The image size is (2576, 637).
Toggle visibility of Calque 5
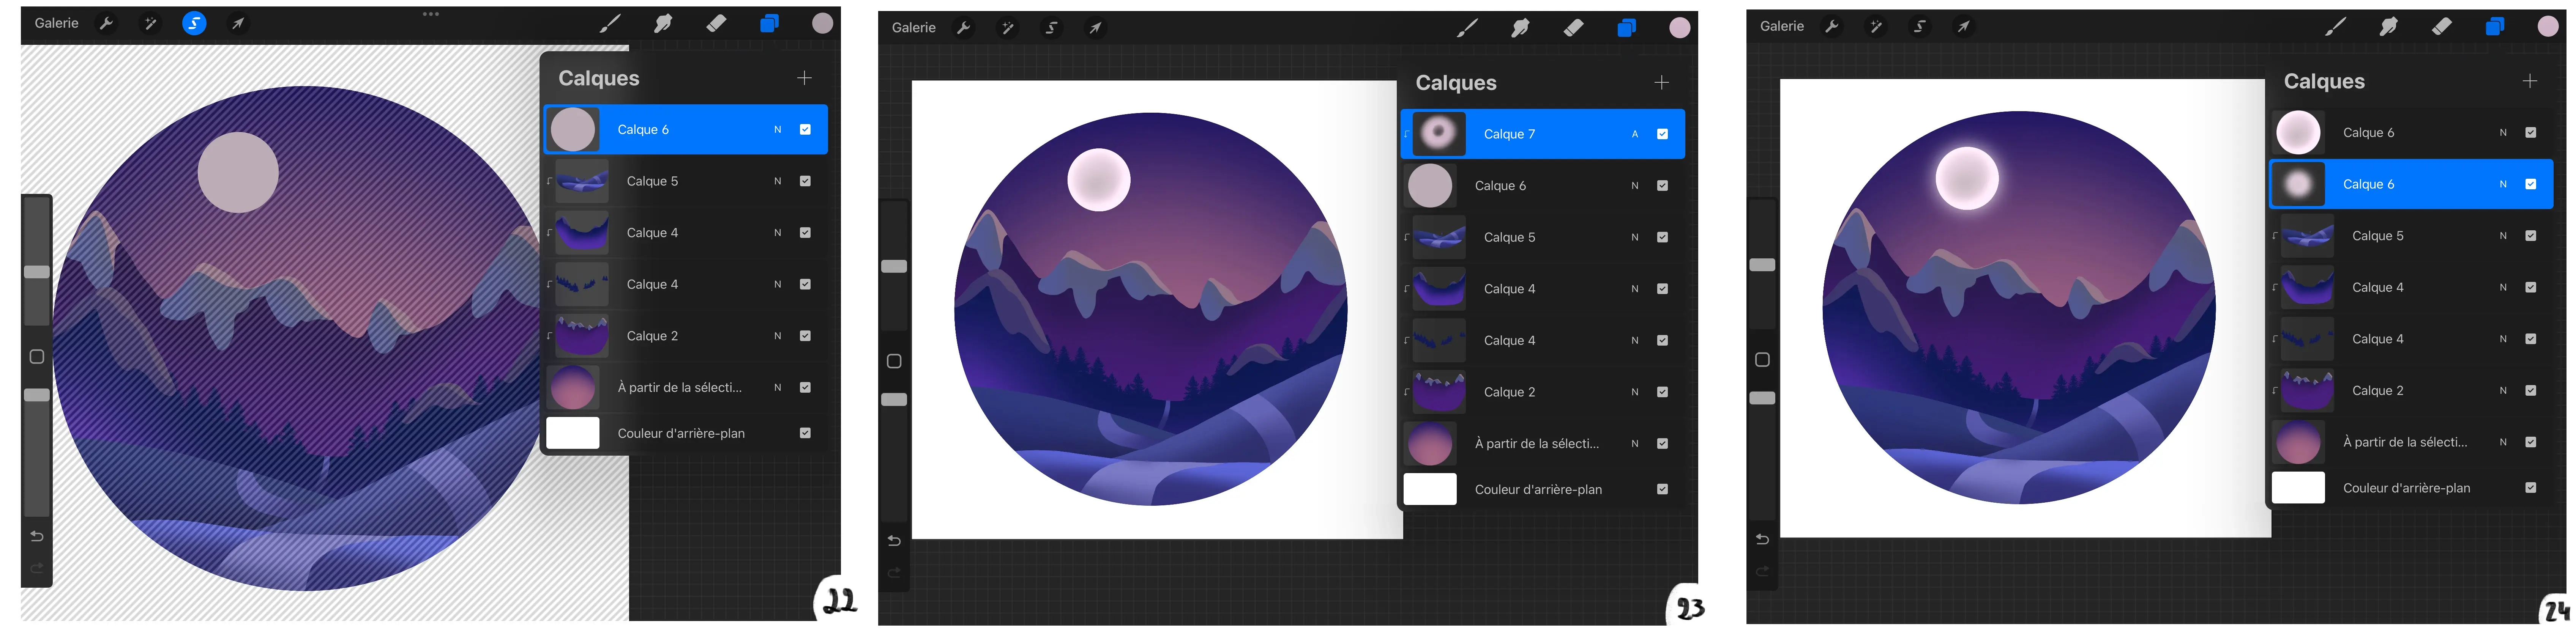coord(804,181)
